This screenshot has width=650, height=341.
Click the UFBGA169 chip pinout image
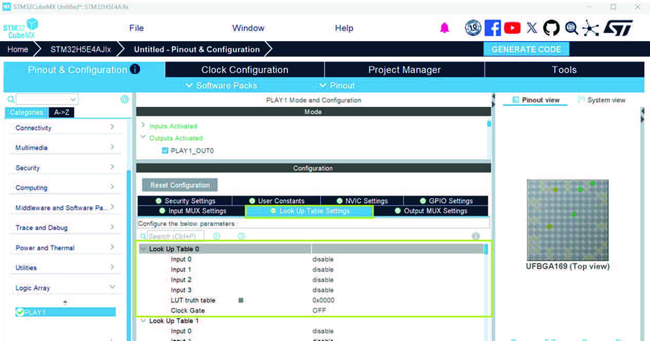pyautogui.click(x=567, y=220)
